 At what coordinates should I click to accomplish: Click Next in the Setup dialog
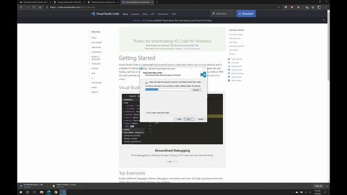[189, 119]
